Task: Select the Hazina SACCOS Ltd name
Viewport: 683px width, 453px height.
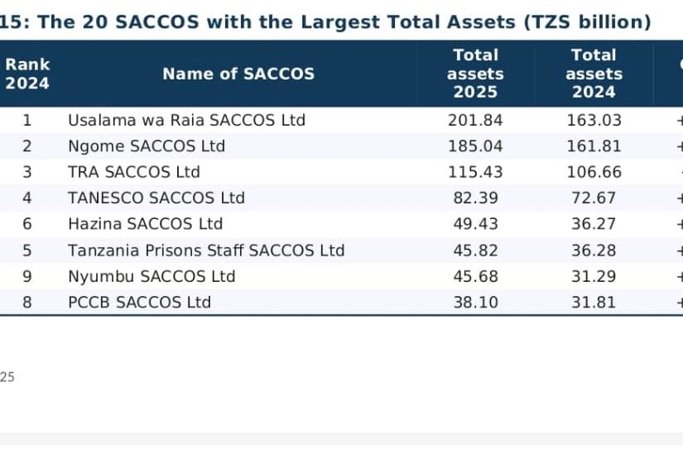Action: coord(145,224)
